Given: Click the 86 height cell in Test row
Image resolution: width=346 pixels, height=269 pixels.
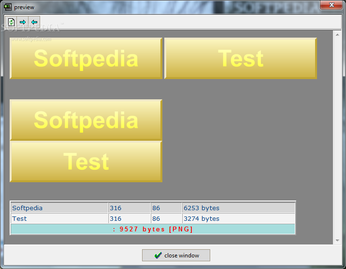Looking at the screenshot, I should tap(167, 218).
